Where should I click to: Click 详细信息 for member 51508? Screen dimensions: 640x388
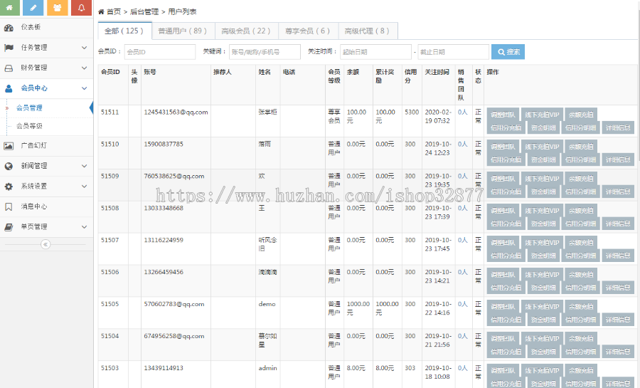coord(618,224)
